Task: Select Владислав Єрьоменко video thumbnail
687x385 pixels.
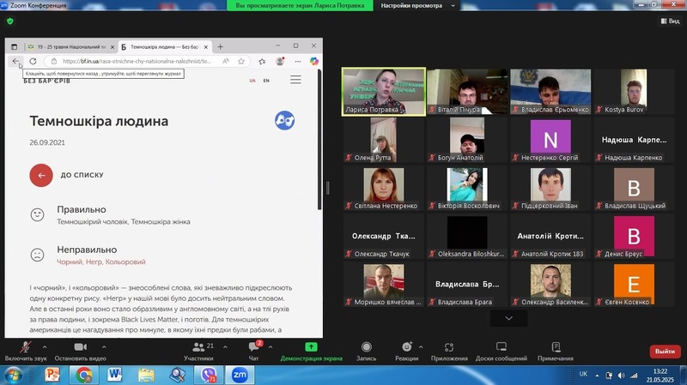Action: click(550, 92)
